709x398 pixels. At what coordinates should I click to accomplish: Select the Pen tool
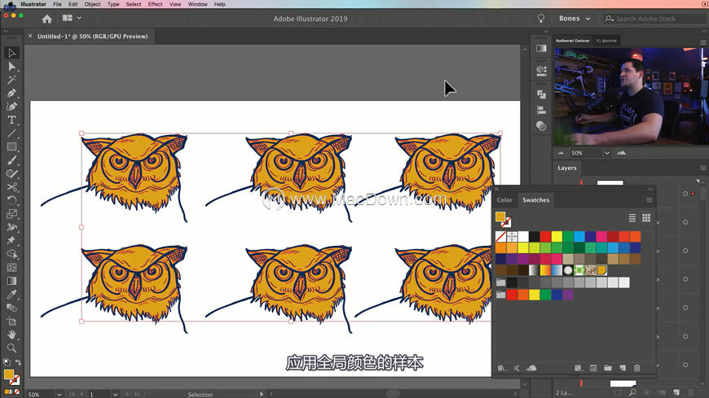(11, 93)
